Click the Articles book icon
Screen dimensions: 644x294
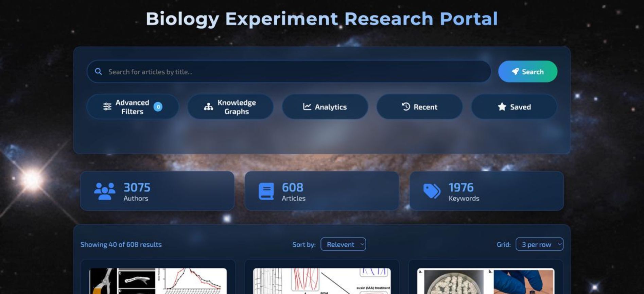coord(266,191)
